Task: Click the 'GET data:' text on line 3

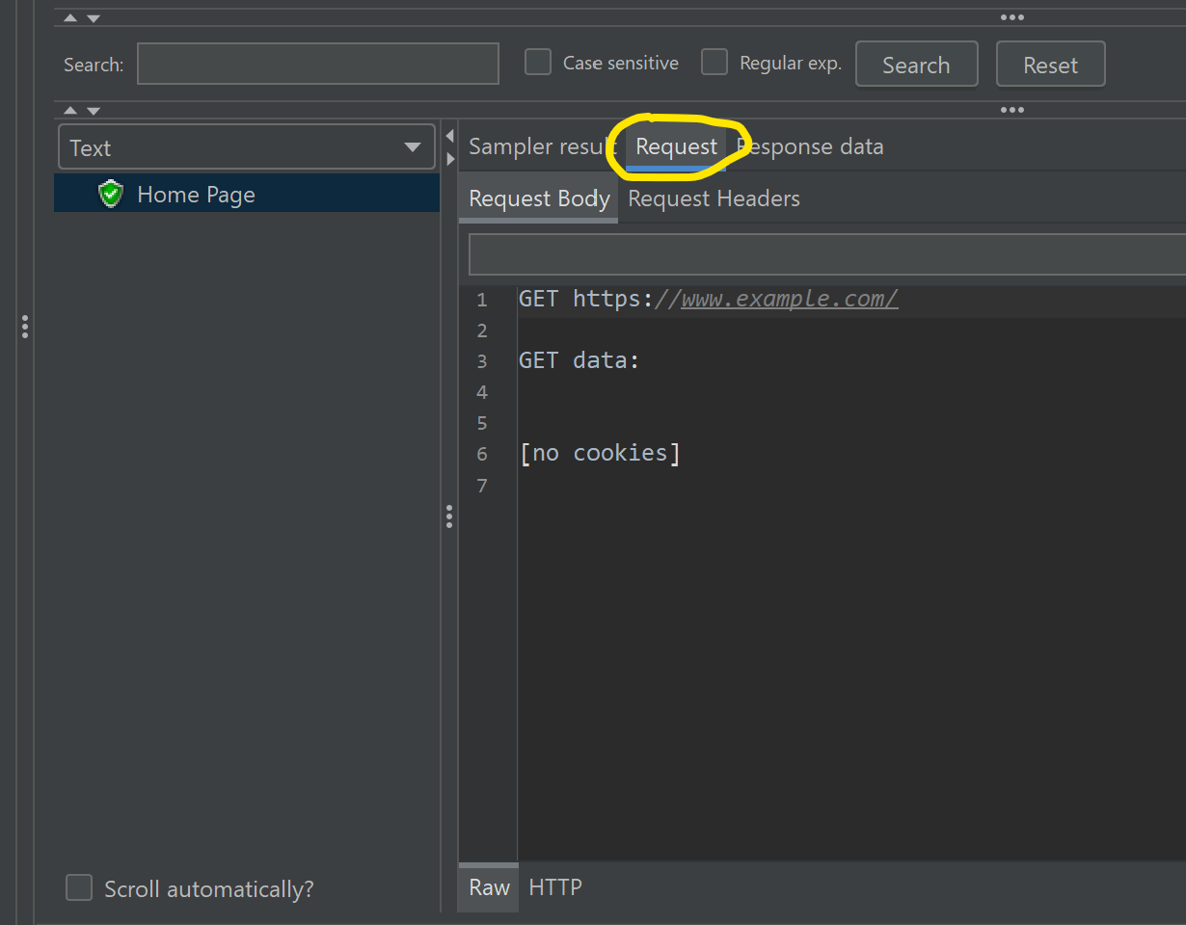Action: click(x=580, y=360)
